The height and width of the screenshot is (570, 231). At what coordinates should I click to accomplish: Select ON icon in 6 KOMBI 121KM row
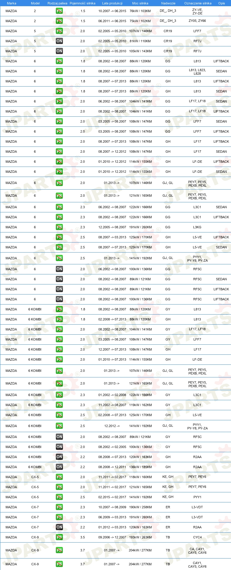59,437
